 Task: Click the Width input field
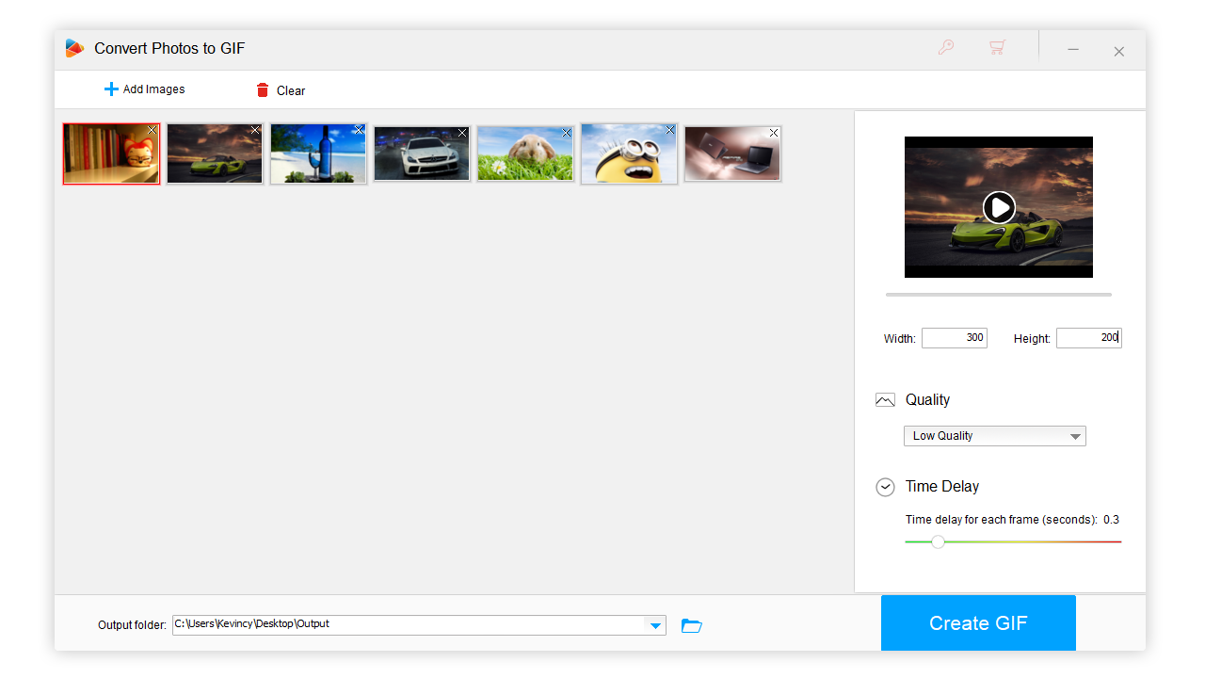(x=954, y=337)
